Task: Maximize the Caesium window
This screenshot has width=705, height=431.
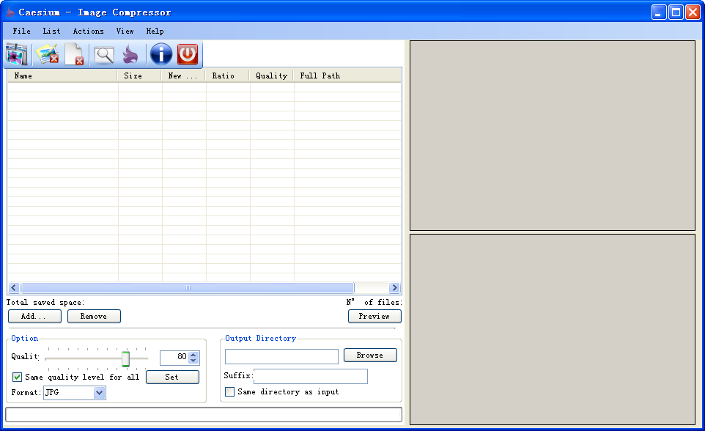Action: (x=676, y=12)
